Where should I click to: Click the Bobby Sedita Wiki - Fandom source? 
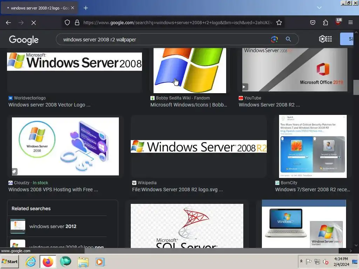[x=183, y=98]
